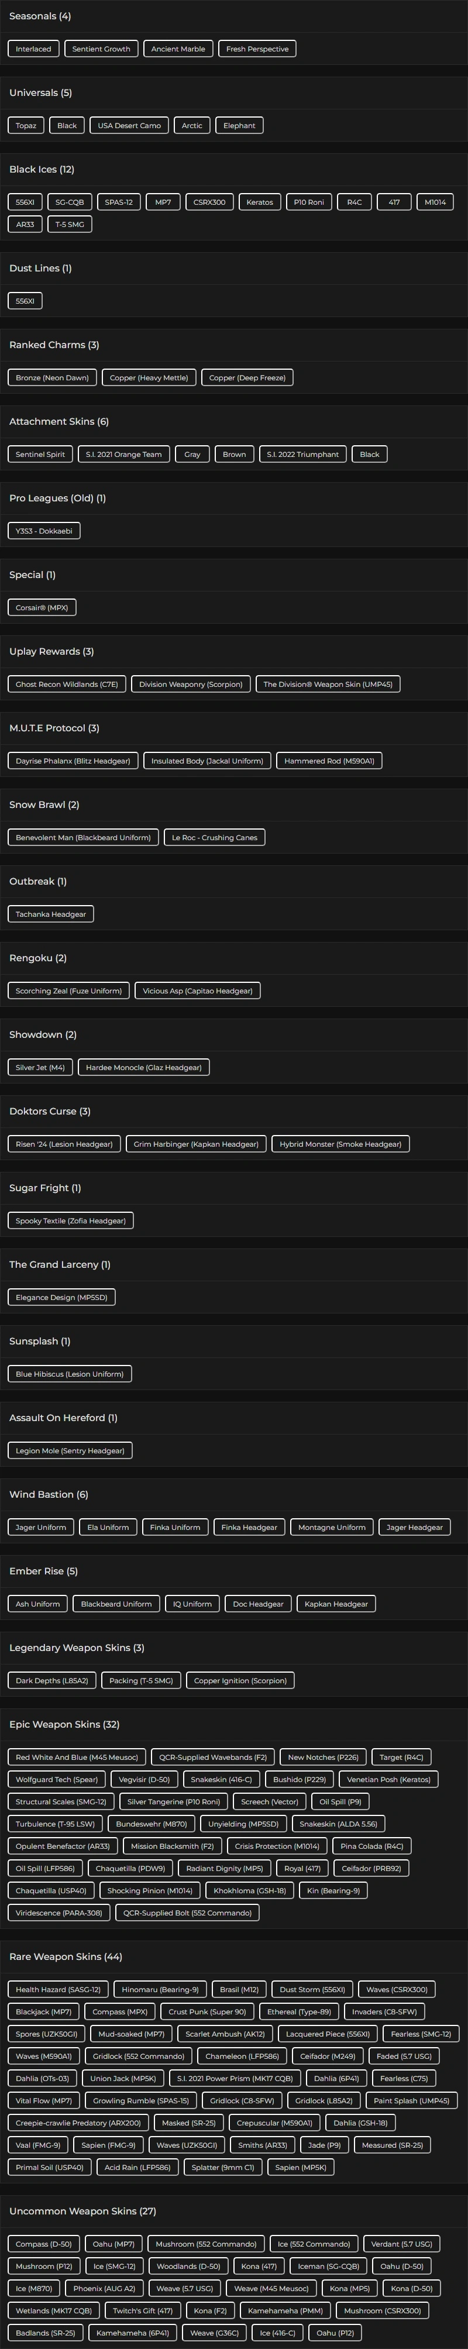Click the Y3S3 - Dokkaebi tag
468x2349 pixels.
pyautogui.click(x=44, y=531)
